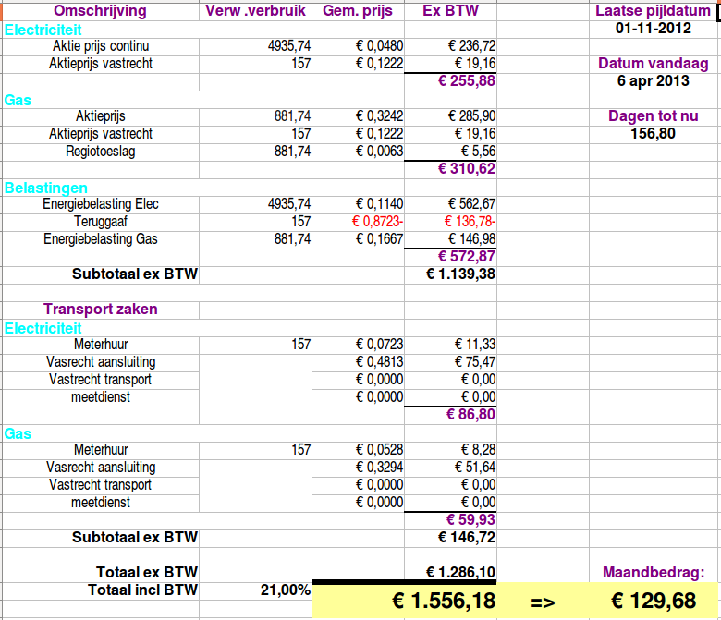This screenshot has height=620, width=721.
Task: Click the electricity subtotal '€ 255,88'
Action: coord(450,81)
